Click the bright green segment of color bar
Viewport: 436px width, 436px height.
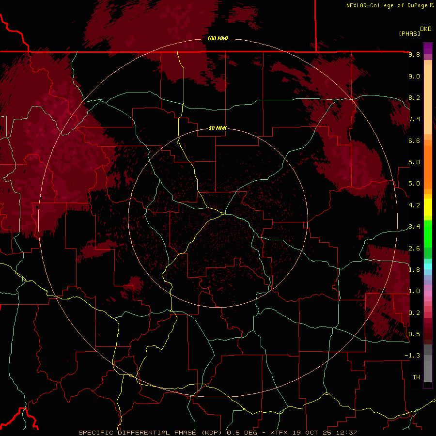point(428,234)
